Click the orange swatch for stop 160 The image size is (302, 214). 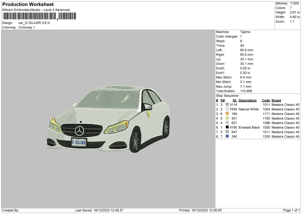(x=227, y=114)
